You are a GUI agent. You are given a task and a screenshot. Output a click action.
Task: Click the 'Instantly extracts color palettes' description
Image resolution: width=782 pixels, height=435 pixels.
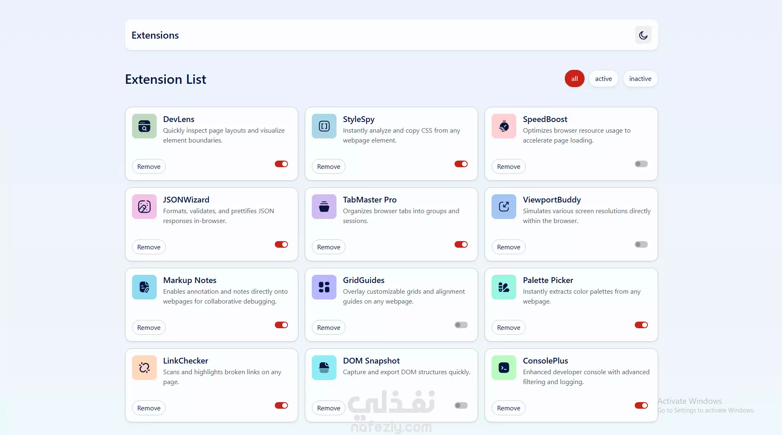(x=582, y=296)
